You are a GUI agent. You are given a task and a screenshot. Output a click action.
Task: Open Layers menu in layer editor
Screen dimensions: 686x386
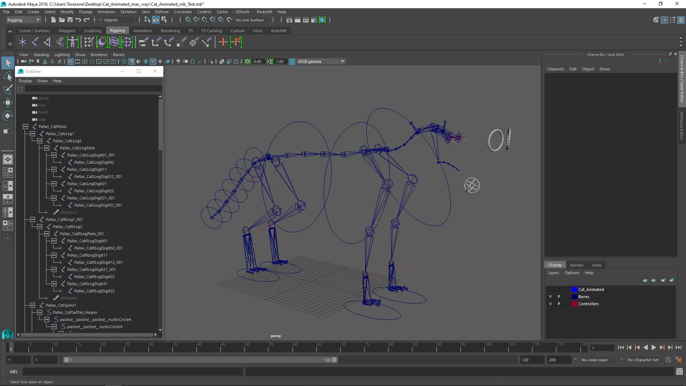click(x=553, y=273)
